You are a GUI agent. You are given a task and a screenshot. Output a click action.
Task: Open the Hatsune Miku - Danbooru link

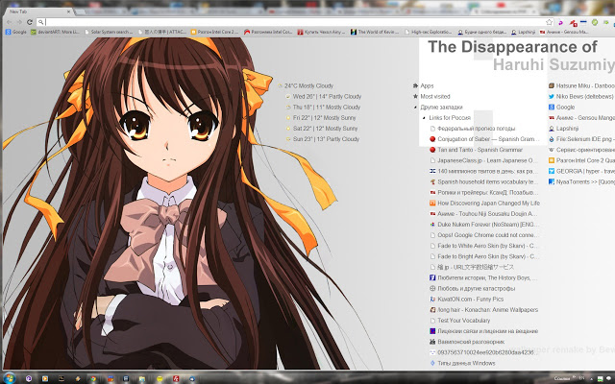point(583,85)
